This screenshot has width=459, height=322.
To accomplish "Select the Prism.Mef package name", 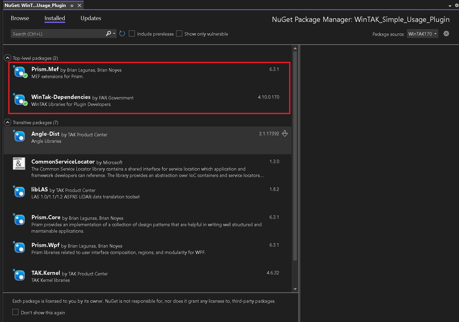I will (x=45, y=69).
